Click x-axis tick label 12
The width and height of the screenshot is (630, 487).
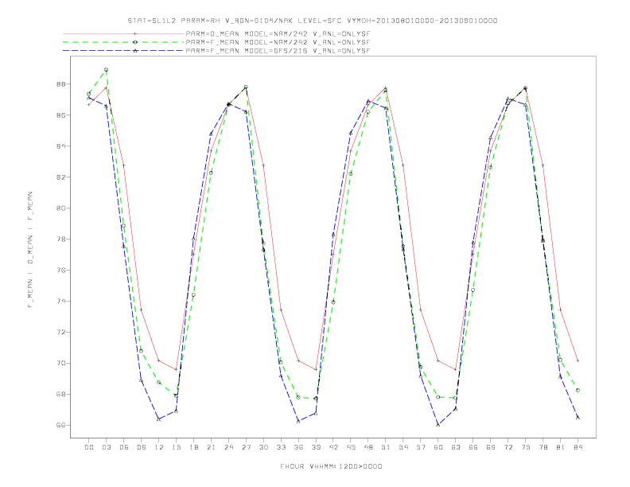pyautogui.click(x=159, y=447)
